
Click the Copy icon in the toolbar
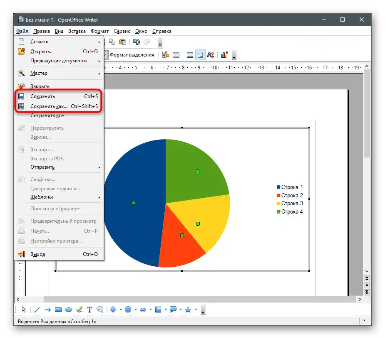click(112, 42)
